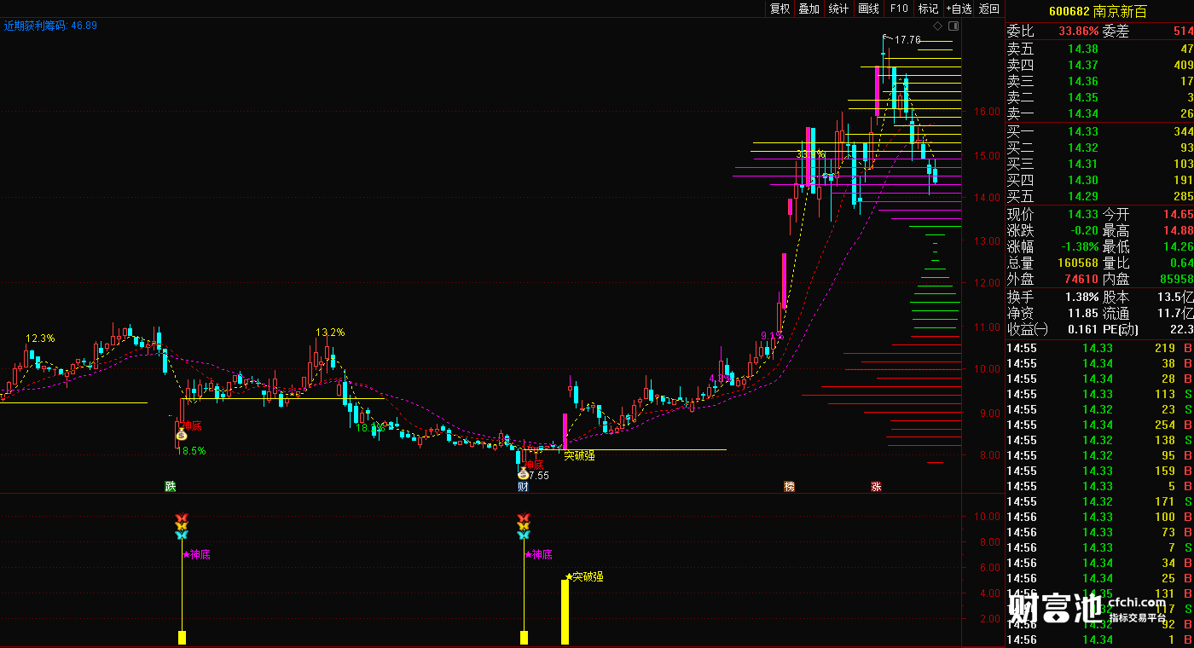This screenshot has width=1194, height=648.
Task: Select the 画线 drawing tool
Action: (868, 9)
